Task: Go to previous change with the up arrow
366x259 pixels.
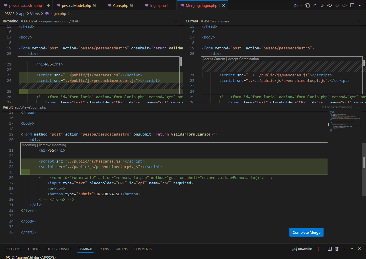Action: pos(315,5)
